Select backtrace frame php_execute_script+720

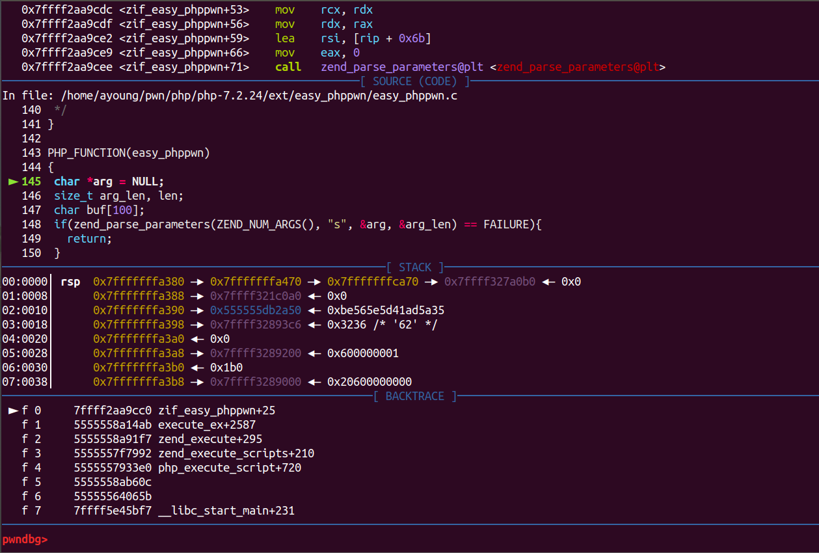coord(230,468)
